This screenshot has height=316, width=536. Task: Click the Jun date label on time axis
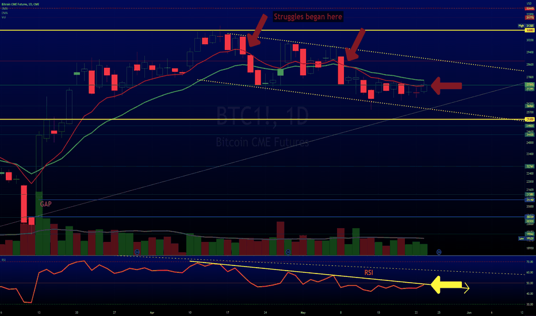[469, 313]
